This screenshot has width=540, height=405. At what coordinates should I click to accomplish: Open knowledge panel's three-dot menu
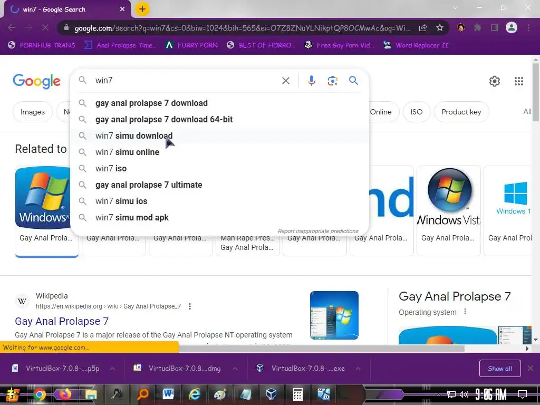(x=465, y=312)
